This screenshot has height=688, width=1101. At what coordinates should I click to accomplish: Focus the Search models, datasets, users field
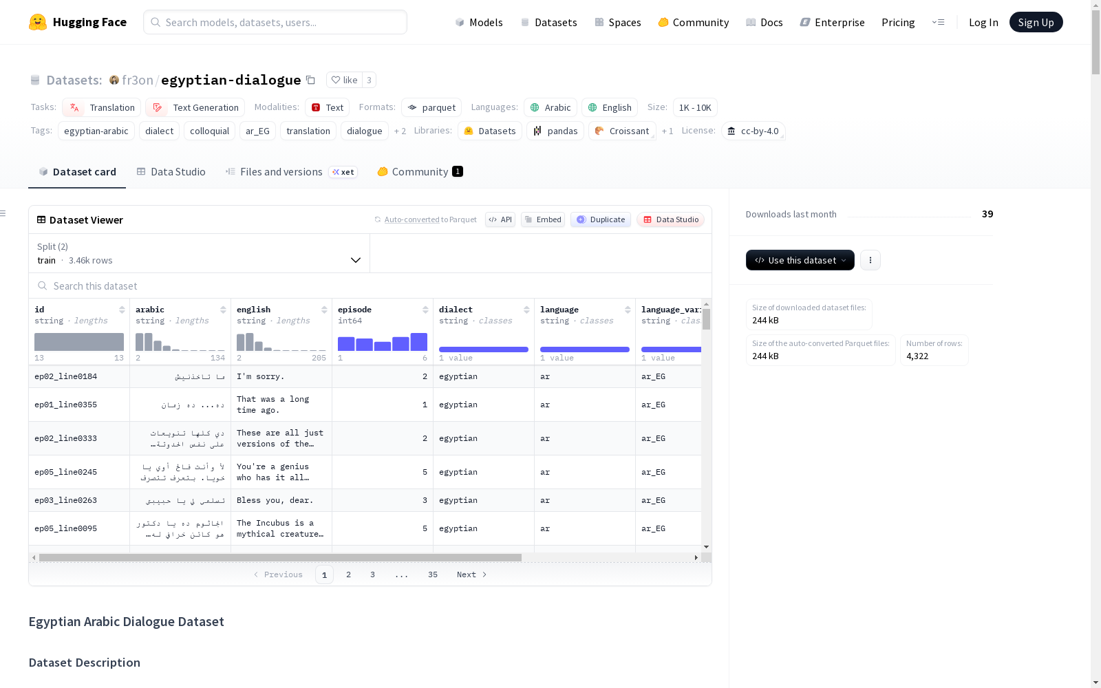(275, 22)
